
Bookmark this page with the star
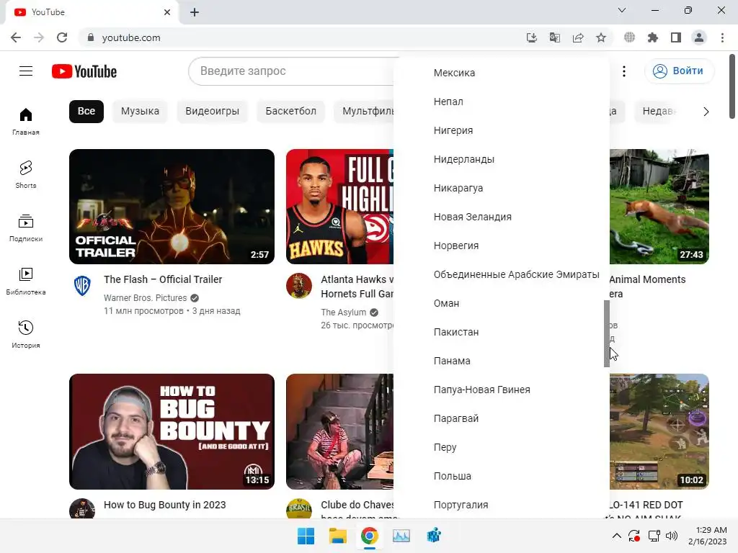(x=601, y=37)
